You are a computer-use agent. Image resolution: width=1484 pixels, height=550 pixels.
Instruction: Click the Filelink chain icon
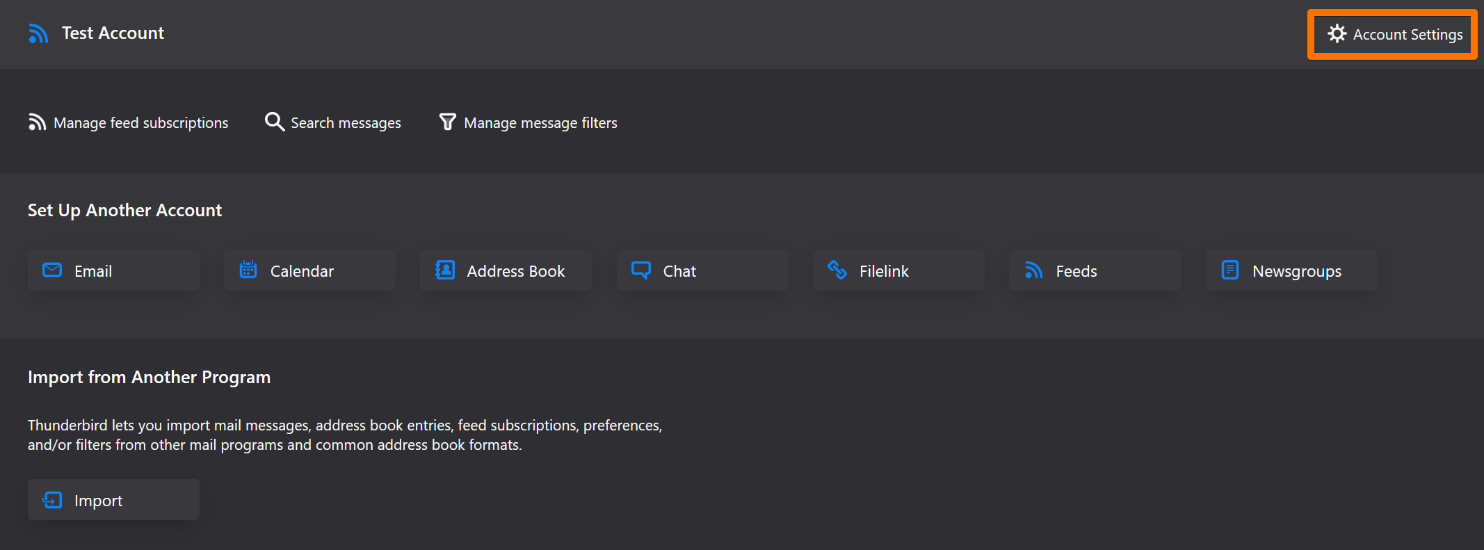click(837, 270)
